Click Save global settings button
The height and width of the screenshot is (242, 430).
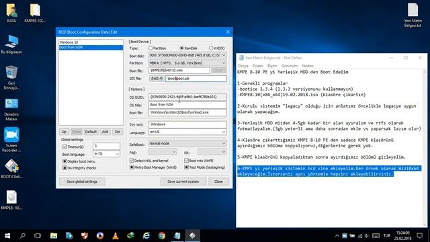[x=82, y=182]
